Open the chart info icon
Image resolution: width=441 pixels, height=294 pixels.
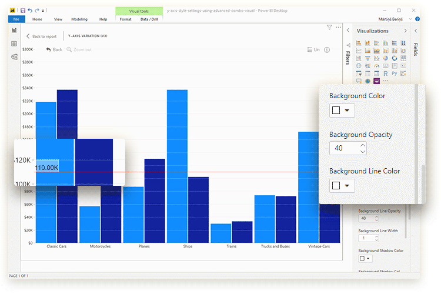(327, 50)
